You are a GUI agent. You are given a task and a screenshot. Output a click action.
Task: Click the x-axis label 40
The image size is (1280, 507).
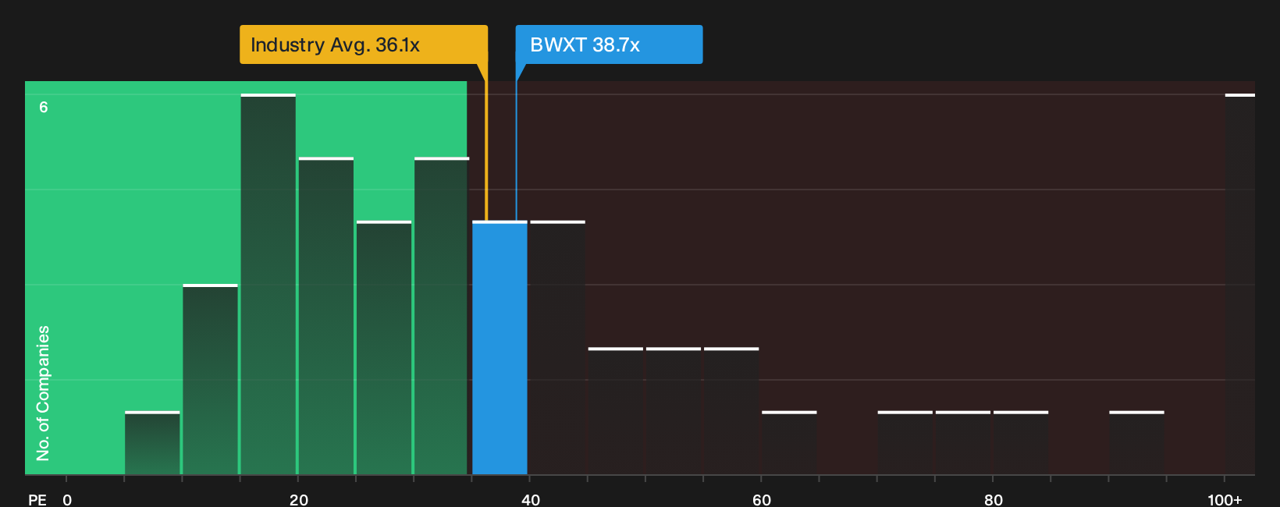coord(531,500)
